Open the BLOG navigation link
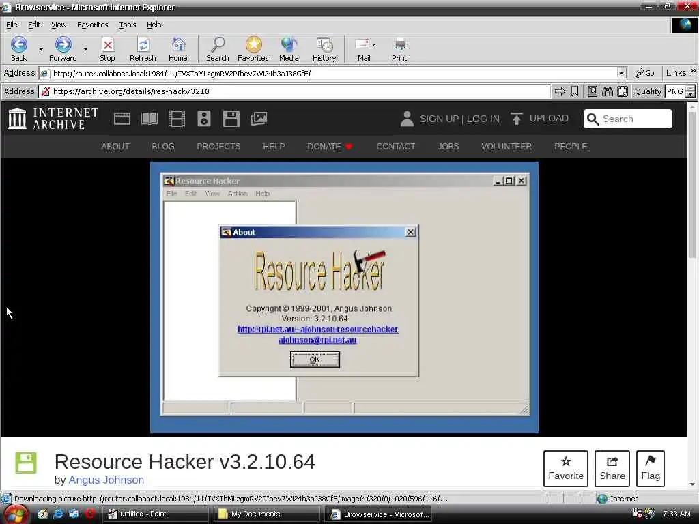Screen dimensions: 699x524 click(163, 147)
